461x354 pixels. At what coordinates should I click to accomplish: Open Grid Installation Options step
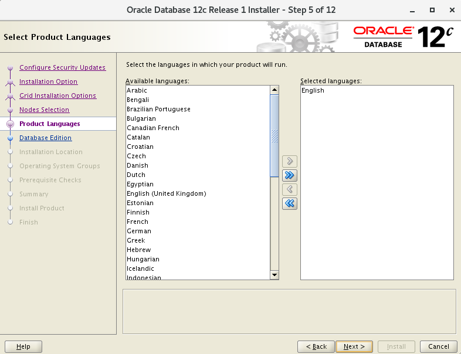point(57,96)
